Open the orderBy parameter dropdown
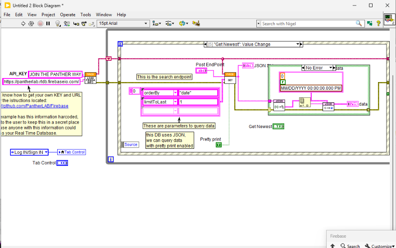The image size is (396, 248). 174,93
